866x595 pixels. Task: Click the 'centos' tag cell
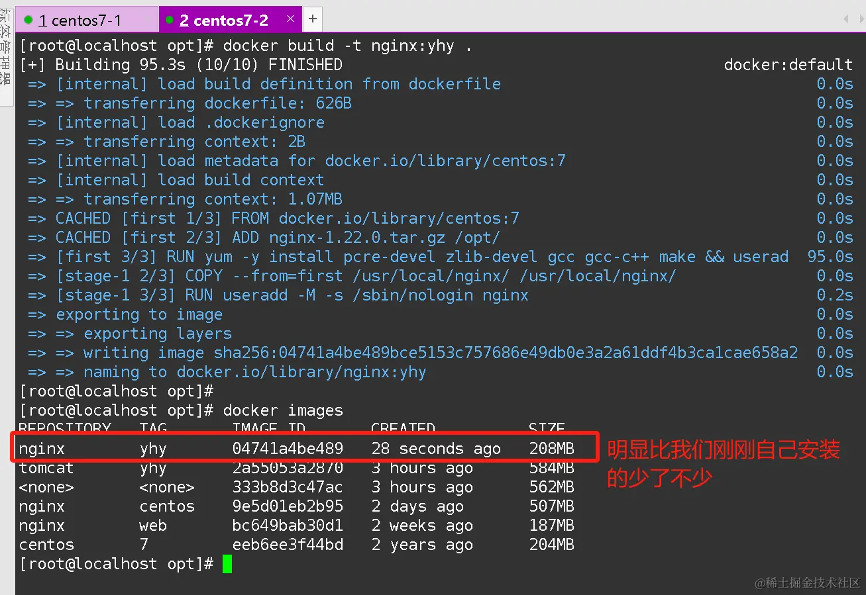click(167, 506)
